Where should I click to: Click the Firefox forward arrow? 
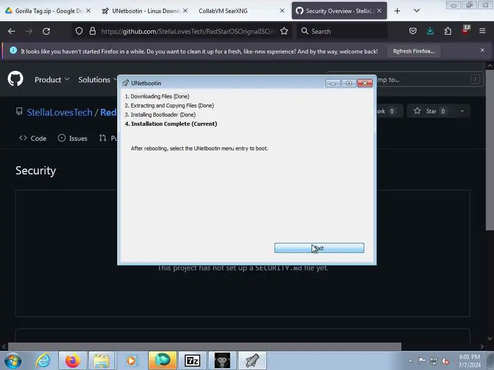(29, 31)
